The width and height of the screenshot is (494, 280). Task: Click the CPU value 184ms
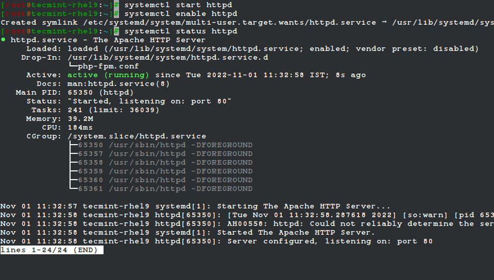coord(80,128)
